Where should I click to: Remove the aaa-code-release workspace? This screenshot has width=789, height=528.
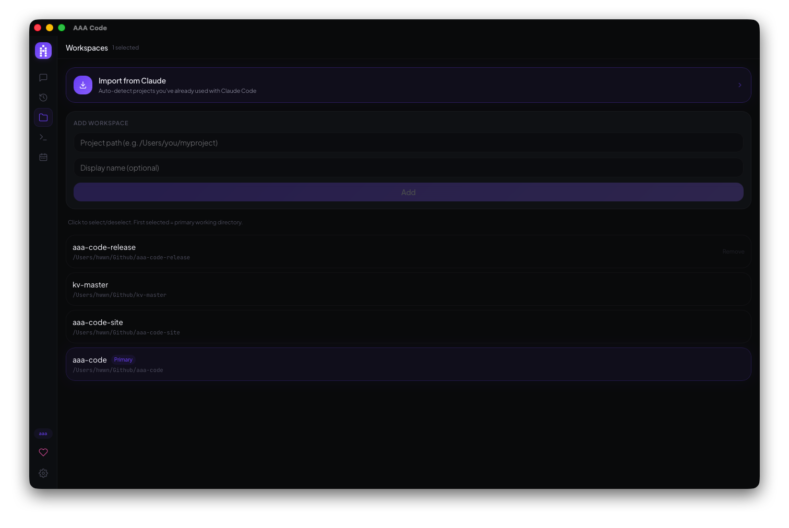click(x=733, y=251)
